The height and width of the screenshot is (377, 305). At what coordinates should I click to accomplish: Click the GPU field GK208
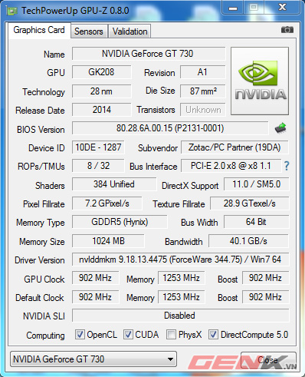tap(101, 72)
